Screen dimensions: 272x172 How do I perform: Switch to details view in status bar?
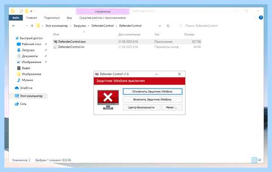pos(254,160)
